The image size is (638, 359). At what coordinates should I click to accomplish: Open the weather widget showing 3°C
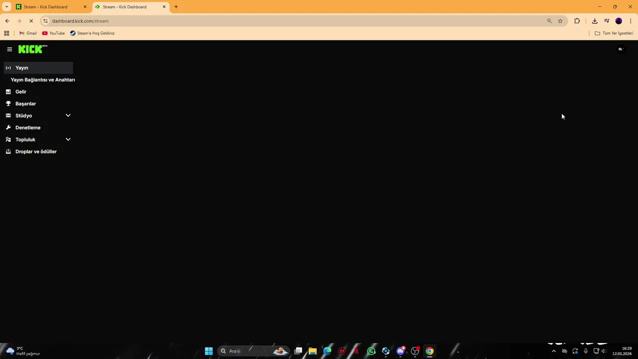pos(23,351)
